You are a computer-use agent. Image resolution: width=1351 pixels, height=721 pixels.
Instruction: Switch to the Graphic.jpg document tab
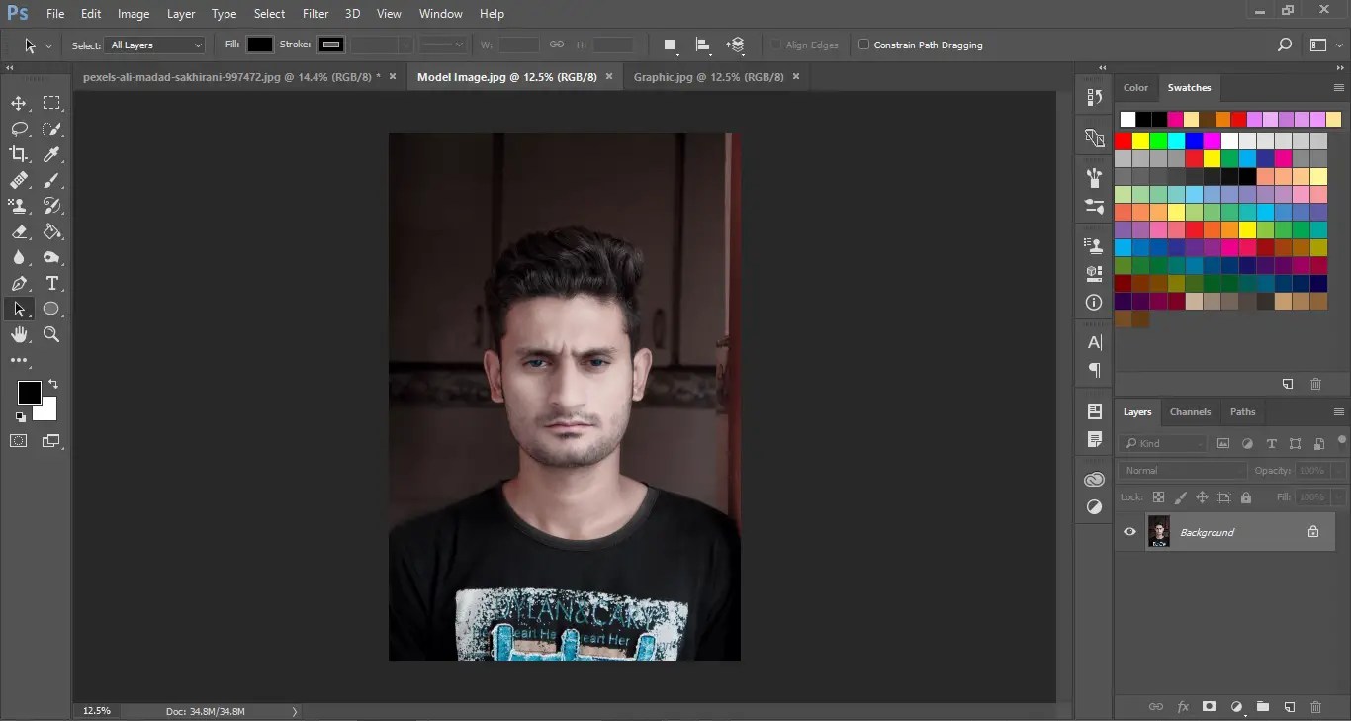click(x=708, y=77)
